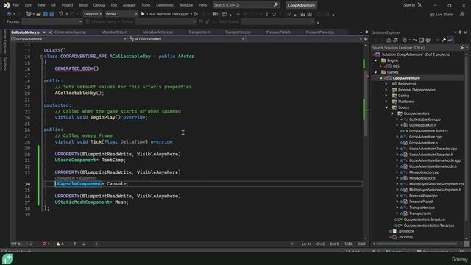Screen dimensions: 471x265
Task: Open the ACollectableKey type navigation dropdown
Action: (x=186, y=39)
